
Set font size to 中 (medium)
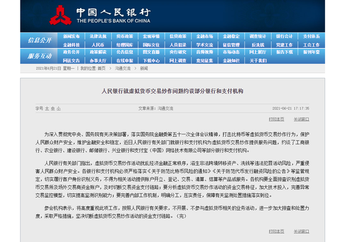click(53, 109)
